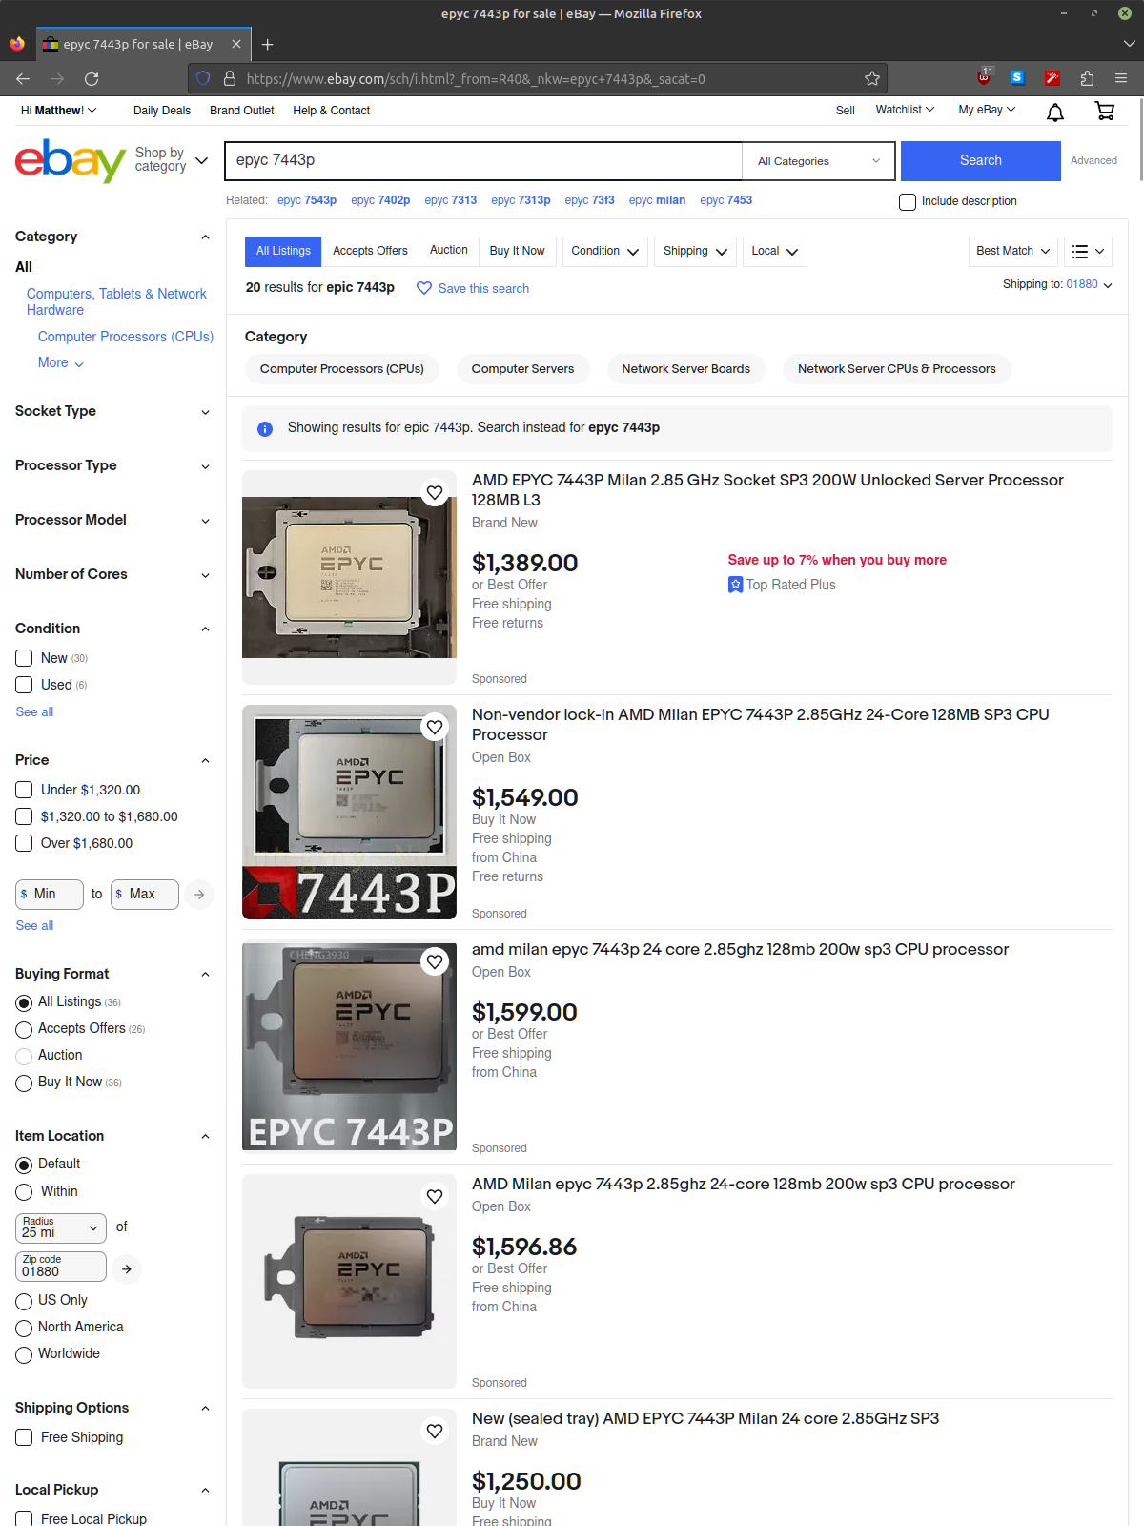Screen dimensions: 1144x1526
Task: Open Firefox extensions puzzle icon
Action: pyautogui.click(x=1087, y=78)
